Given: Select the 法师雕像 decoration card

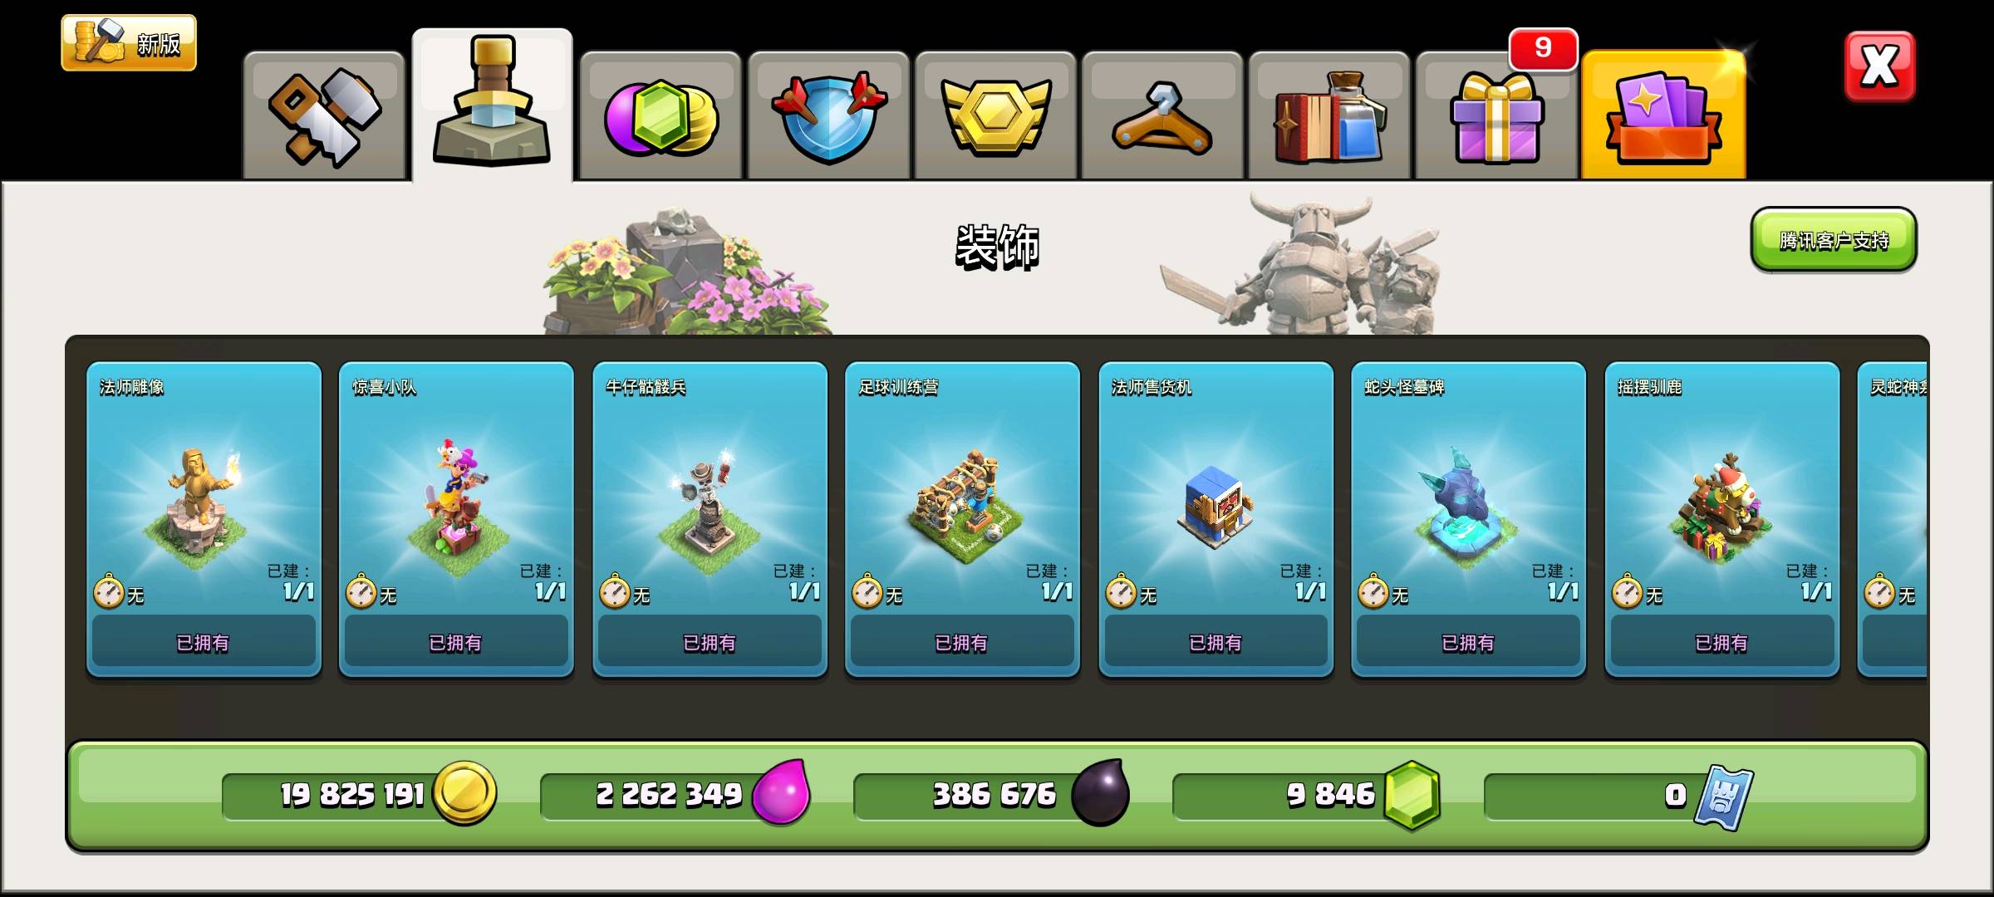Looking at the screenshot, I should (204, 520).
